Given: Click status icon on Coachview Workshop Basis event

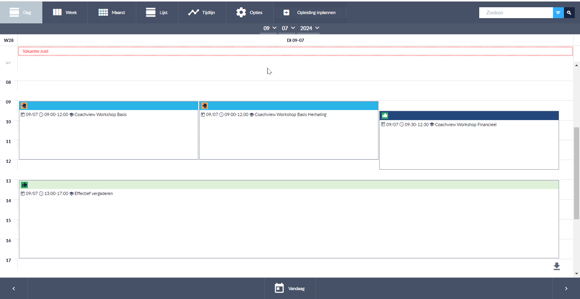Looking at the screenshot, I should (x=24, y=106).
